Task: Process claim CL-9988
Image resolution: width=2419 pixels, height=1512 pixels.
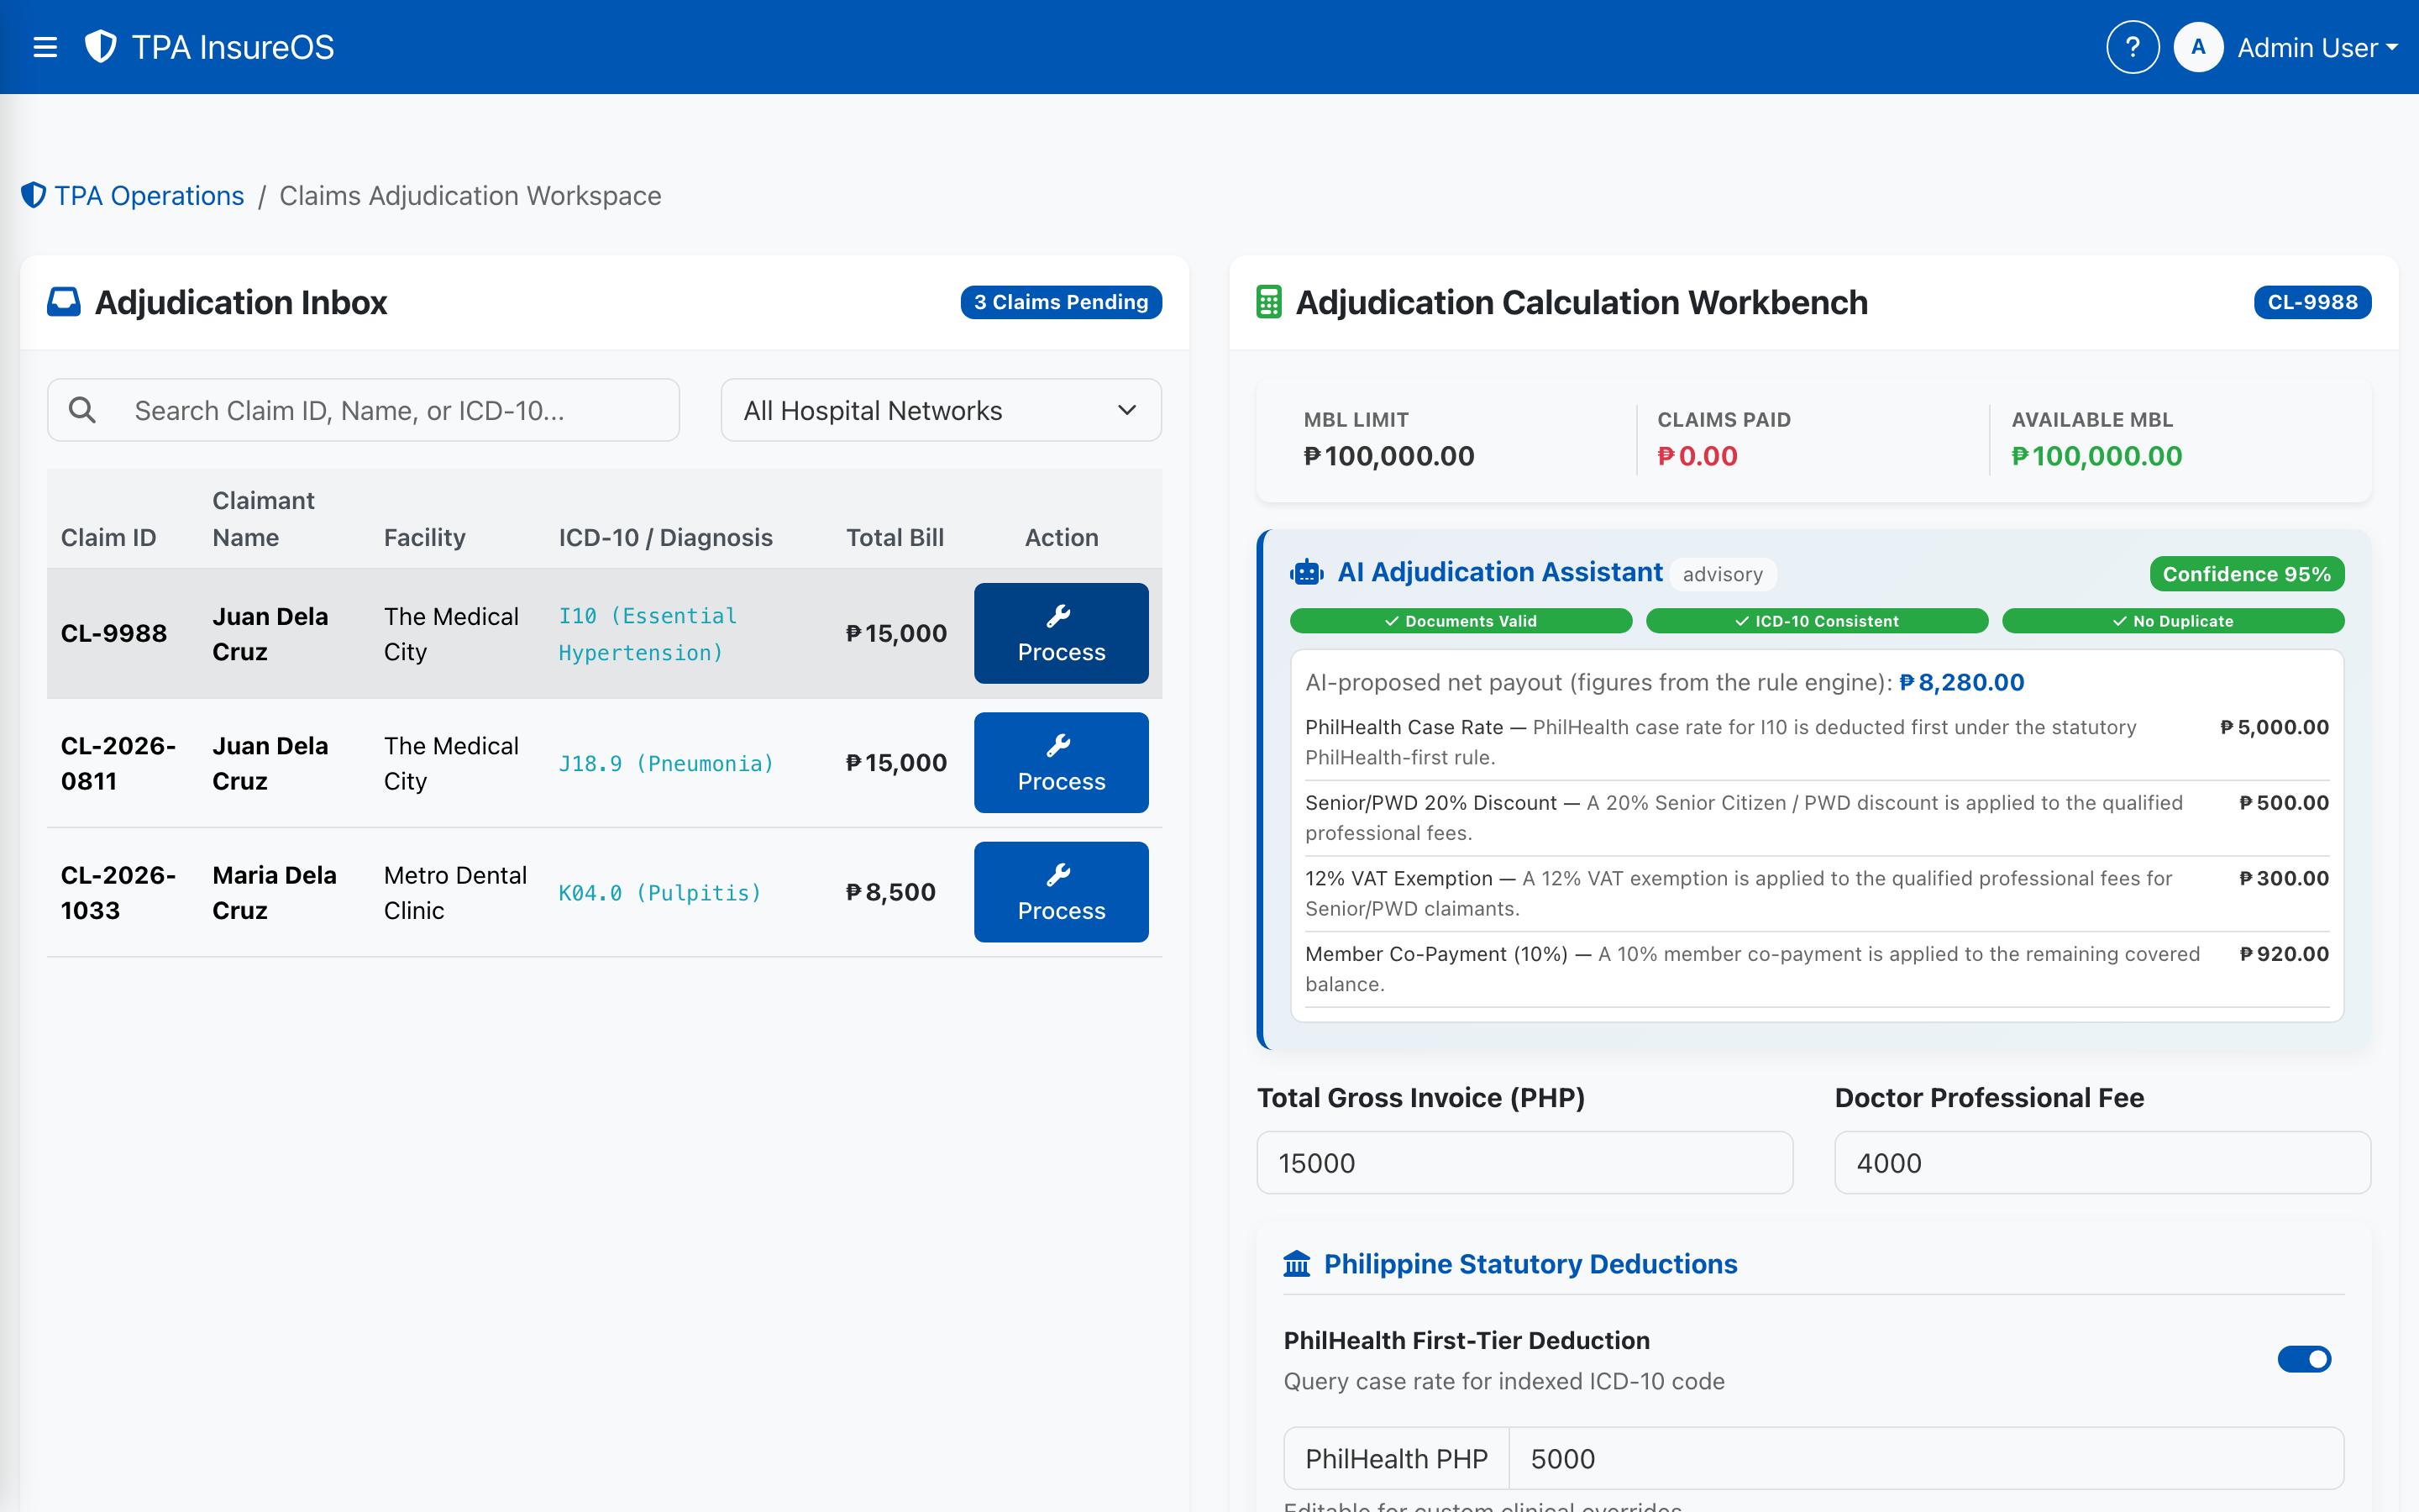Action: tap(1061, 633)
